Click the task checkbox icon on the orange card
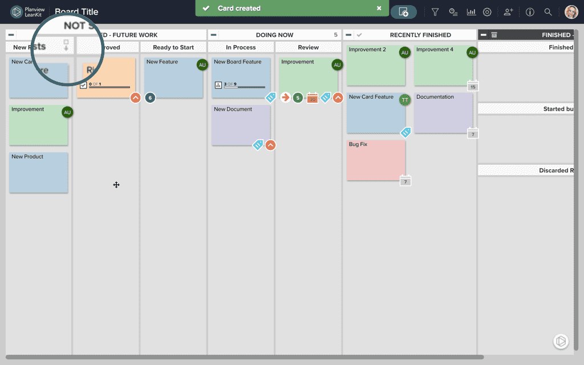584x365 pixels. (x=83, y=85)
